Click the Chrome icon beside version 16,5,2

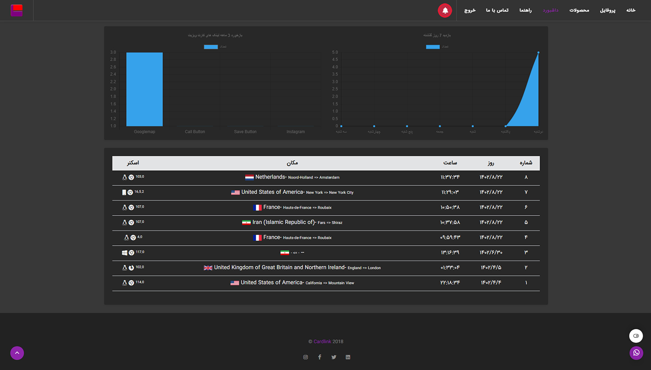130,192
